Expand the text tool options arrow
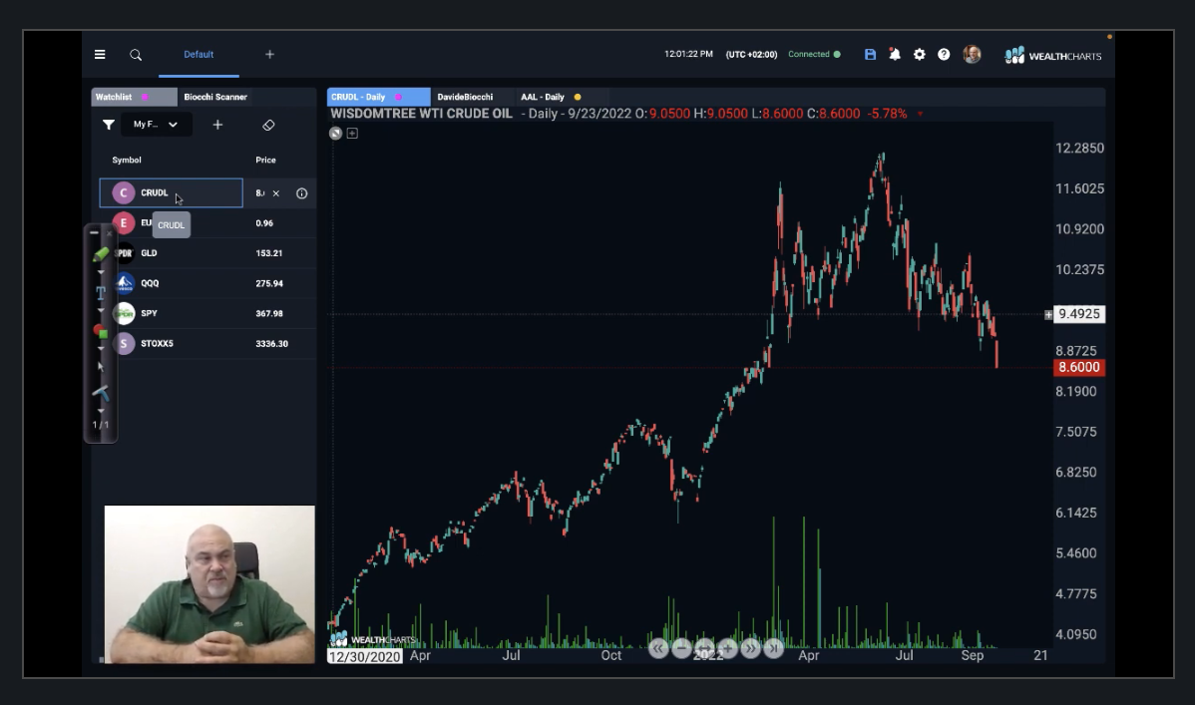The height and width of the screenshot is (705, 1195). [101, 310]
